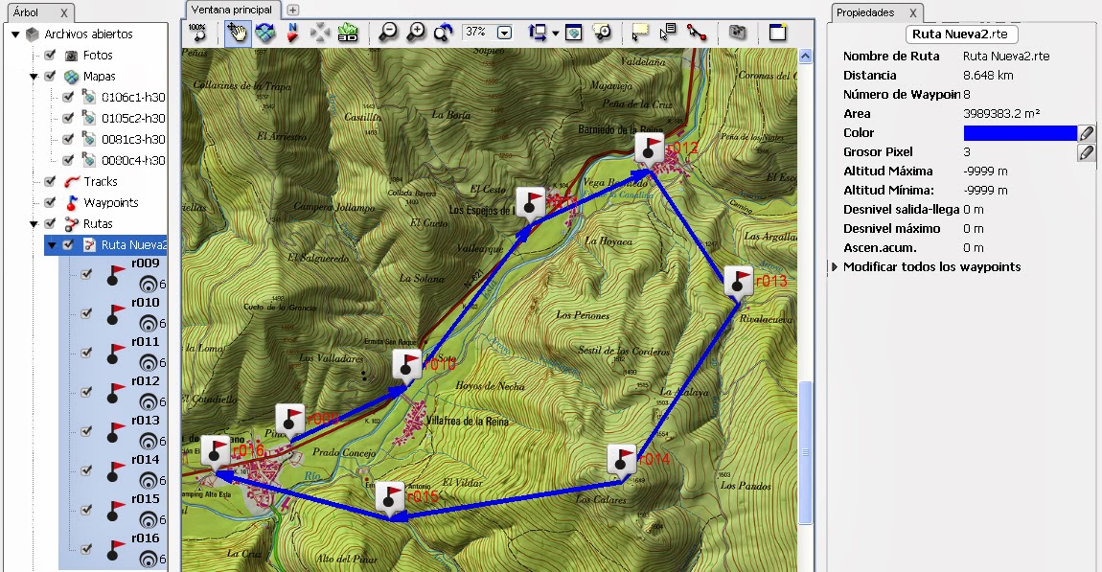Click the north orientation icon
This screenshot has height=572, width=1102.
pyautogui.click(x=292, y=32)
